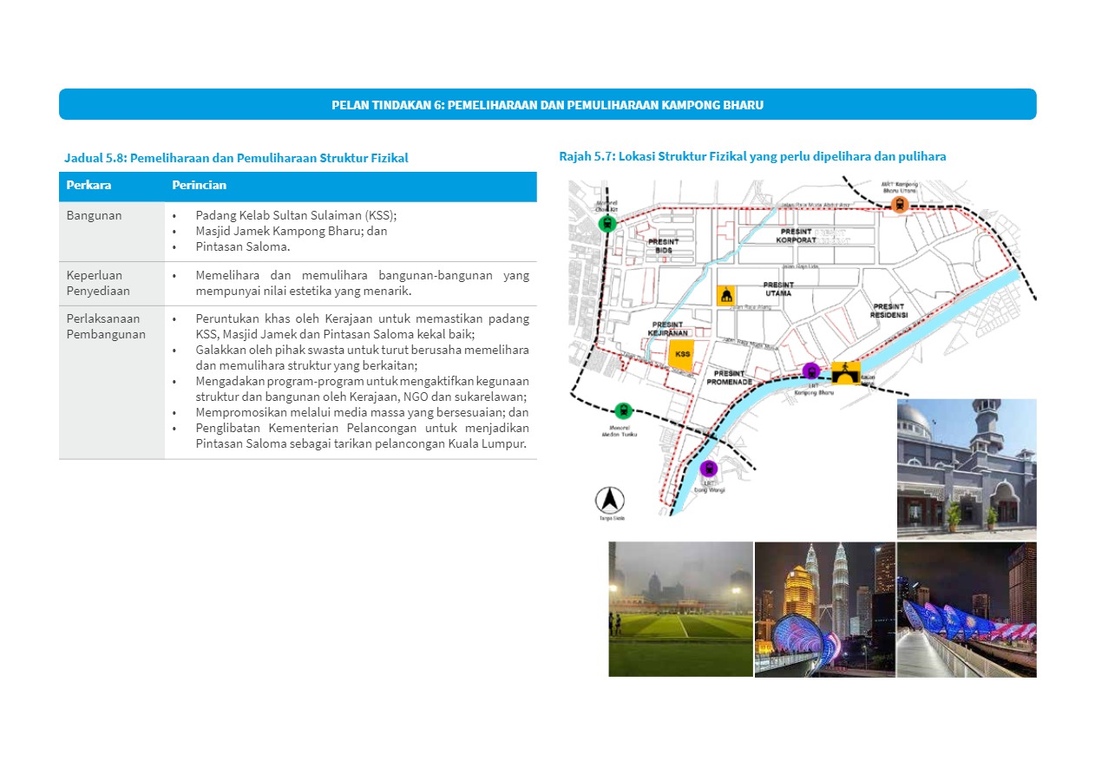Select the green Monorel Medan Tuanku icon
The width and height of the screenshot is (1095, 774).
click(621, 411)
